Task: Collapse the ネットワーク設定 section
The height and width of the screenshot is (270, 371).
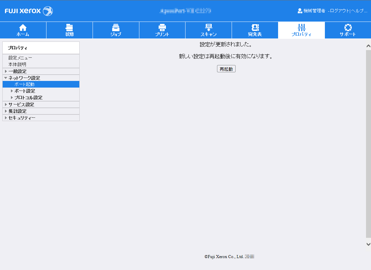Action: (6, 78)
